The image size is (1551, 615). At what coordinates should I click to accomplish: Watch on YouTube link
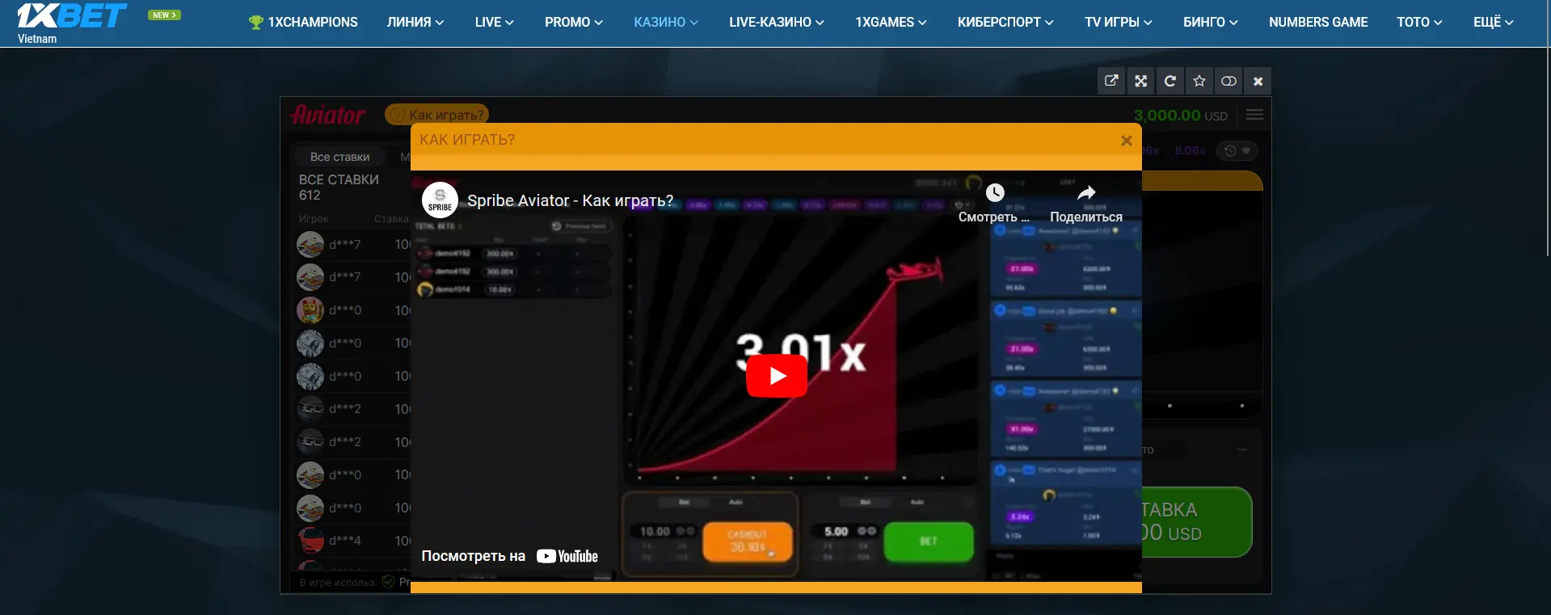(510, 556)
